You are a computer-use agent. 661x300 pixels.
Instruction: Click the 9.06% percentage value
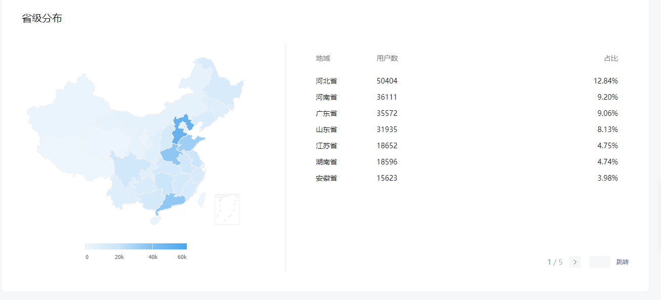click(x=608, y=113)
